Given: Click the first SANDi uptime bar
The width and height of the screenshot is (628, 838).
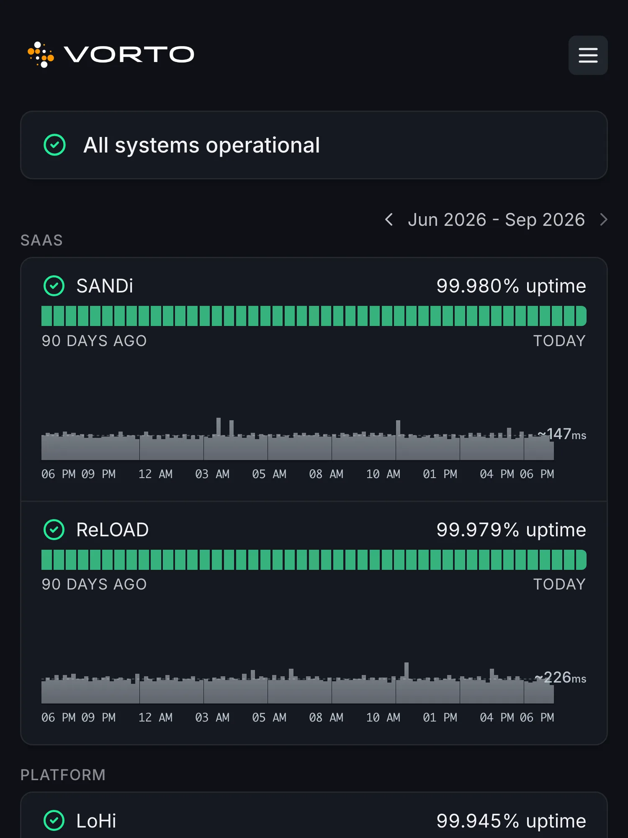Looking at the screenshot, I should 46,316.
